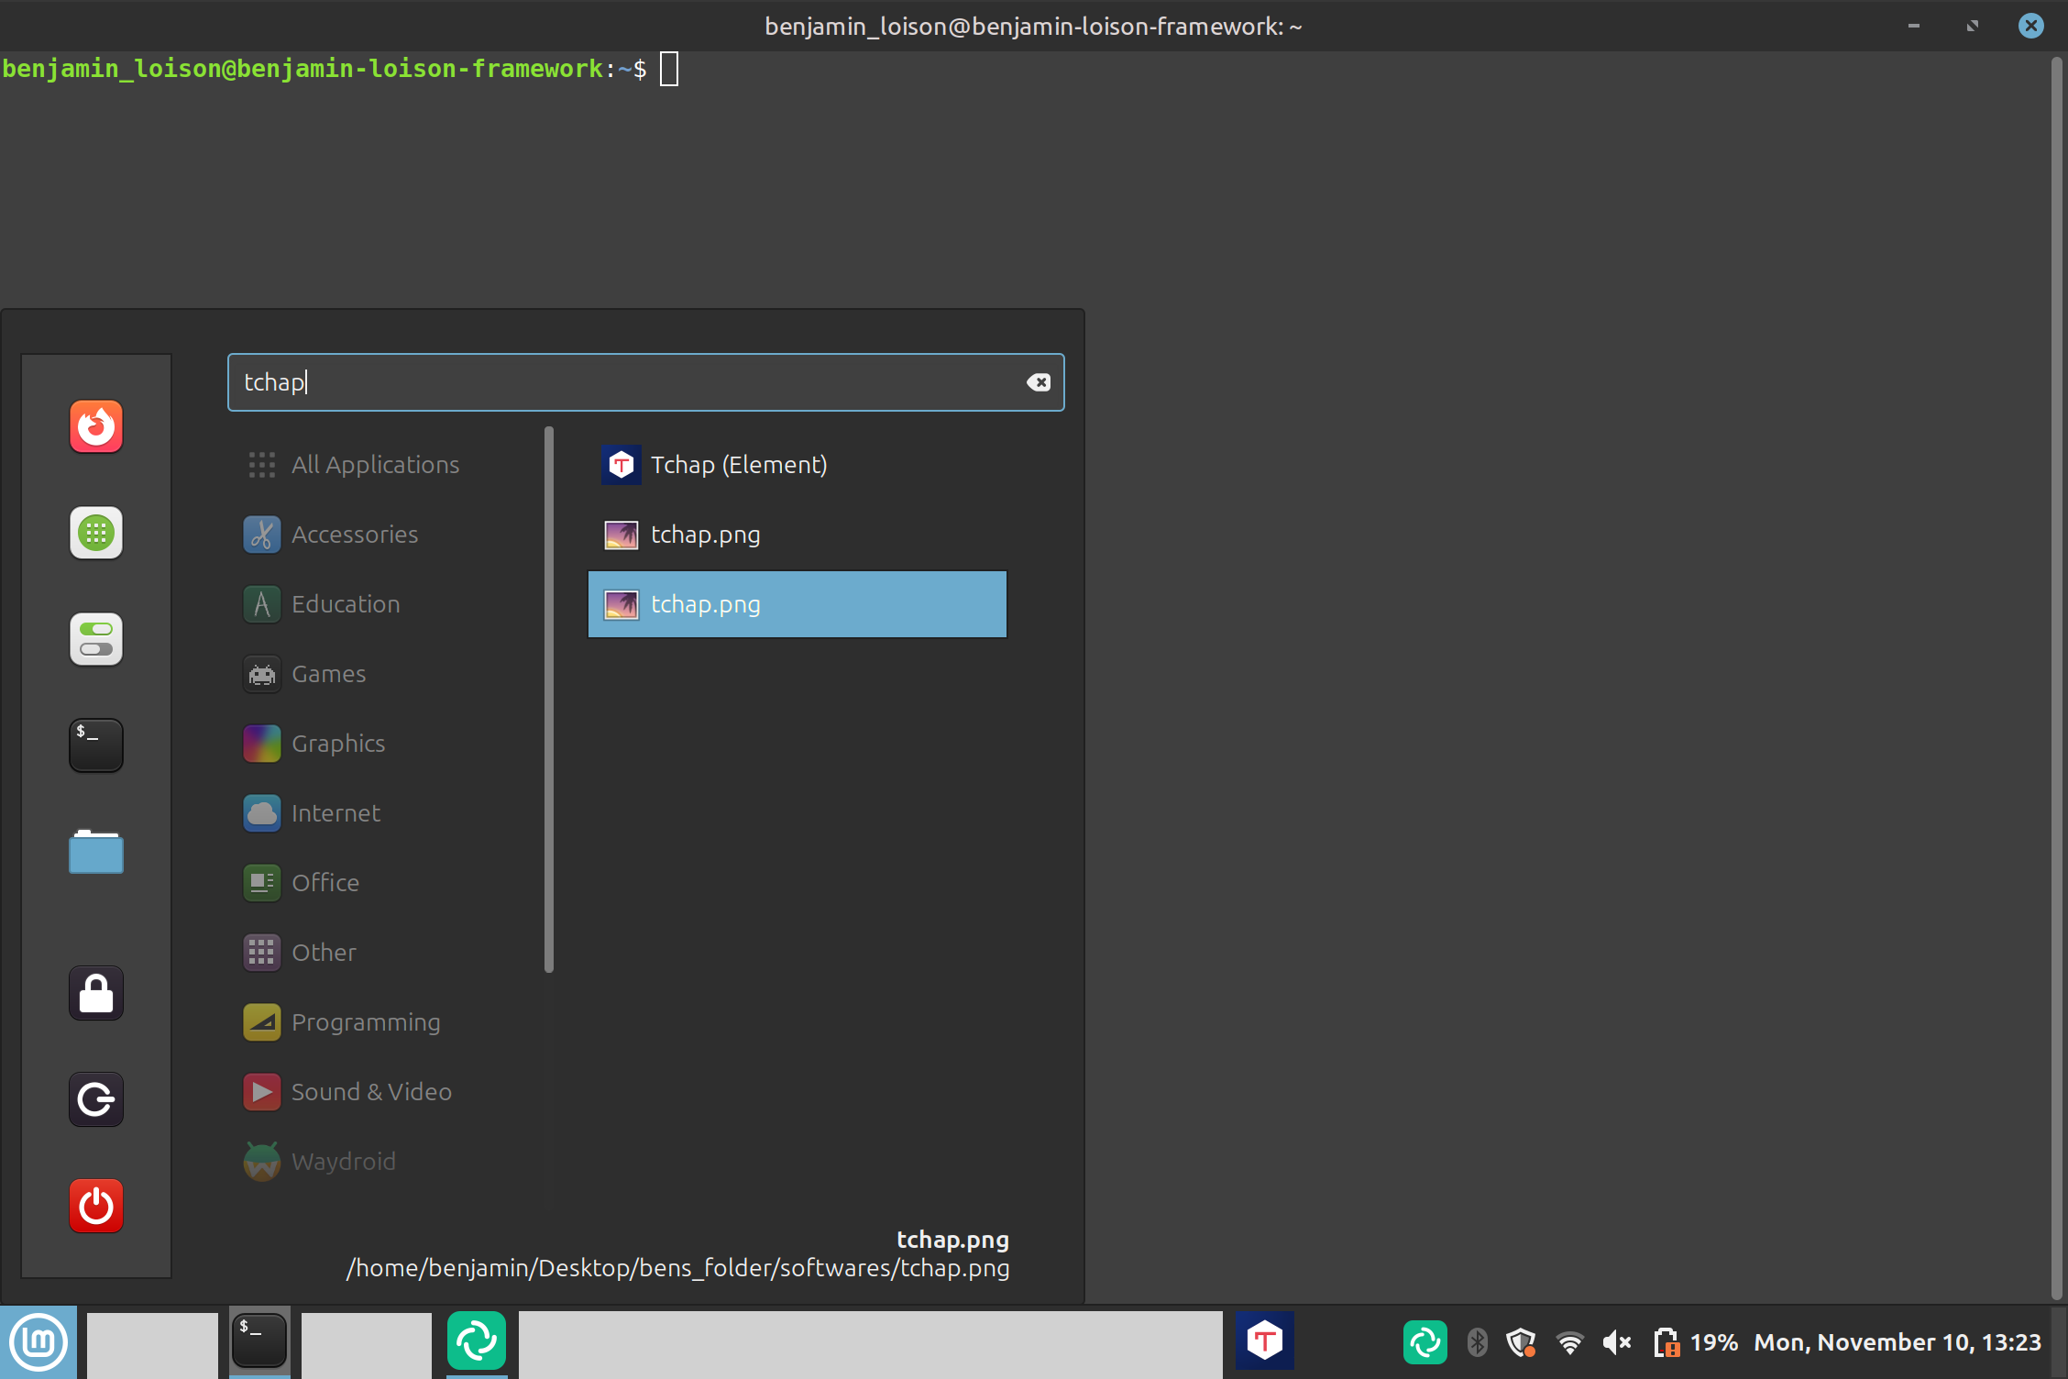
Task: Launch Terminal from the menu favorites
Action: pyautogui.click(x=96, y=745)
